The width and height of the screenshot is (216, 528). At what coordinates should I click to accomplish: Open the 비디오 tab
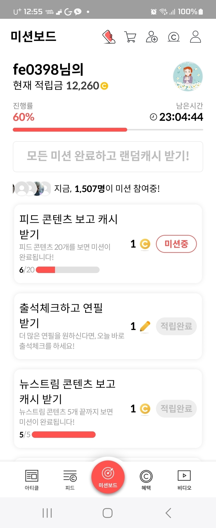pyautogui.click(x=184, y=480)
